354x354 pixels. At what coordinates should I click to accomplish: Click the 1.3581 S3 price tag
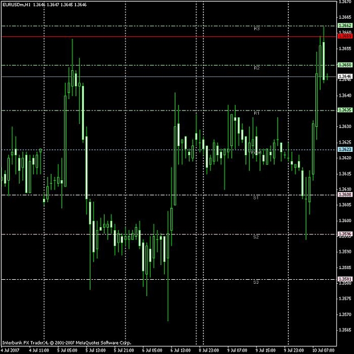click(x=345, y=279)
